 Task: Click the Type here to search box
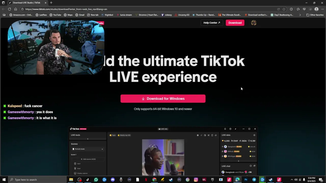tap(37, 180)
